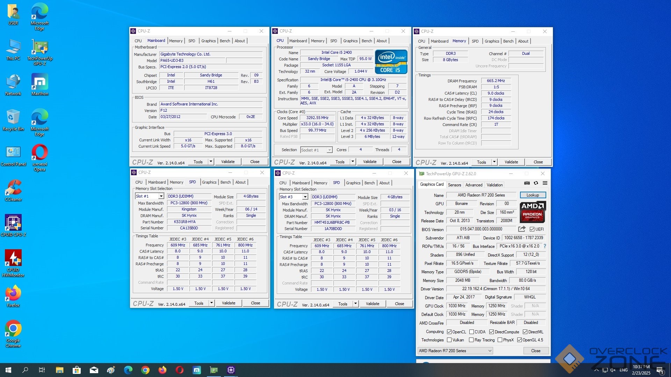
Task: Switch to the Sensors tab in GPU-Z
Action: coord(454,185)
